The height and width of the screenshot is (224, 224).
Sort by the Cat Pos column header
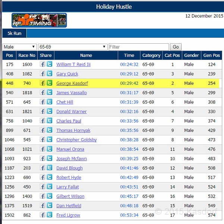(172, 55)
